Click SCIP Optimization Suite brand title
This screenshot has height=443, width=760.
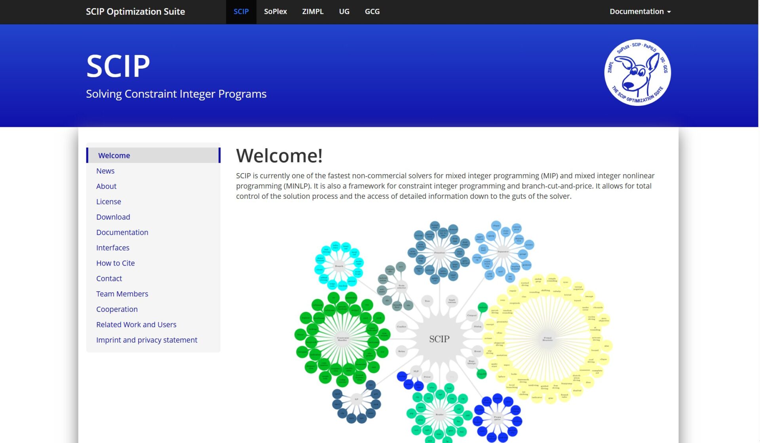135,11
